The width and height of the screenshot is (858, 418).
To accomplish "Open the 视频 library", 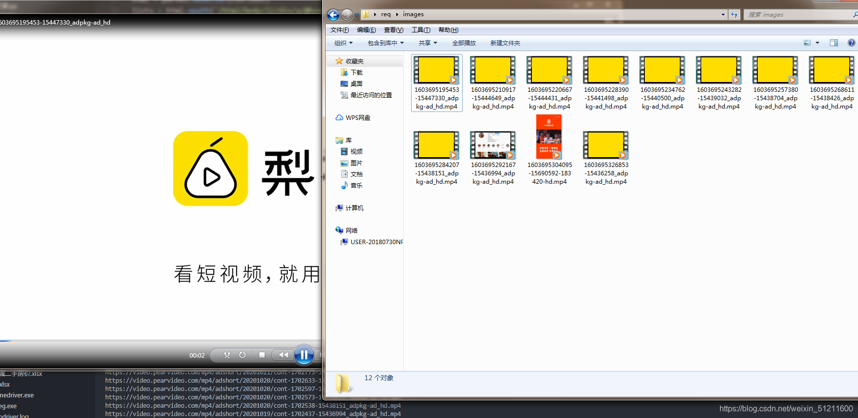I will [352, 152].
